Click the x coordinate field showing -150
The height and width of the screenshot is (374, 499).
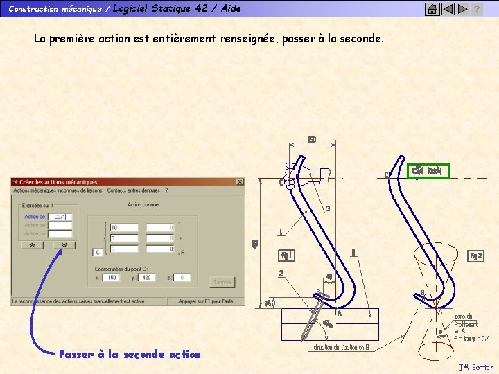tap(111, 278)
